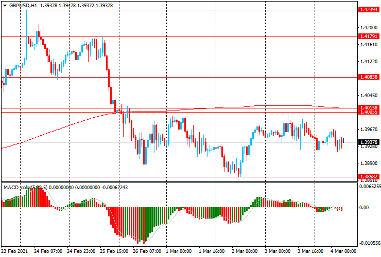Select the 1.40858 price level label
This screenshot has height=257, width=381.
(369, 77)
